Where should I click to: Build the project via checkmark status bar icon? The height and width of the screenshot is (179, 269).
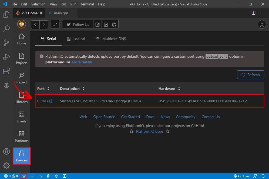pyautogui.click(x=32, y=176)
